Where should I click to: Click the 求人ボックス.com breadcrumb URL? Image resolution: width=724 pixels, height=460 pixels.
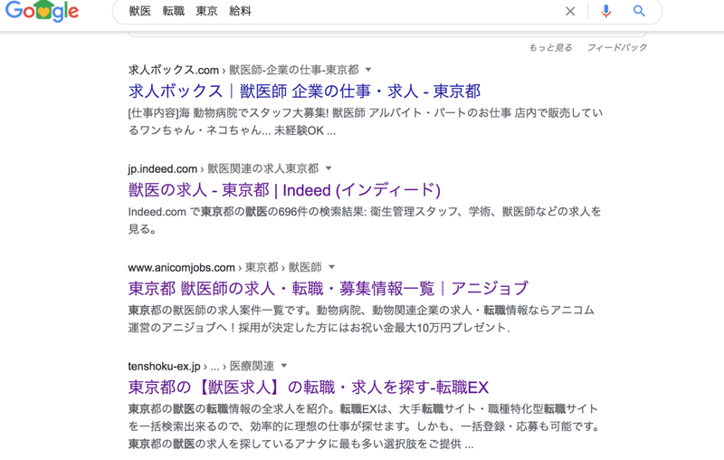pos(174,71)
